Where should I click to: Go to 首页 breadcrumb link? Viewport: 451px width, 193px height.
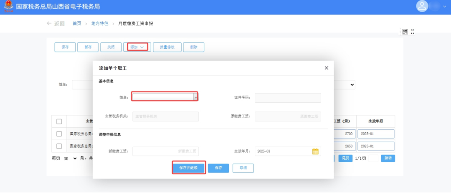click(x=77, y=23)
